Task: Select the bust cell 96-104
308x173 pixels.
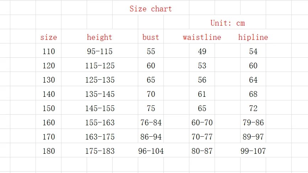Action: click(151, 151)
